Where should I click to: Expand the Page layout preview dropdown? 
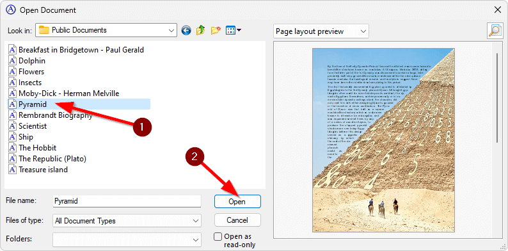pos(321,31)
